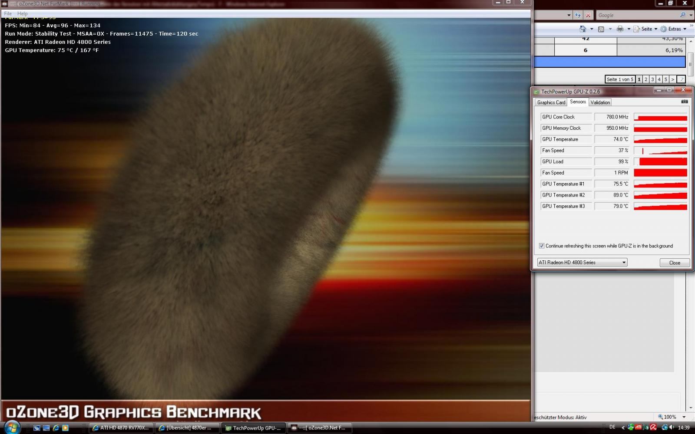Open the Avira antivirus tray icon
The image size is (695, 434).
click(x=653, y=428)
